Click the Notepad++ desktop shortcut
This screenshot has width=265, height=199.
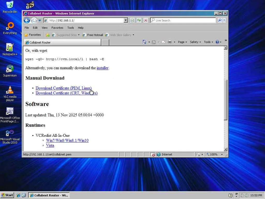10,49
